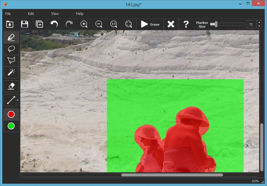Screen dimensions: 267x186
Task: Click the marker size value field
Action: [251, 24]
